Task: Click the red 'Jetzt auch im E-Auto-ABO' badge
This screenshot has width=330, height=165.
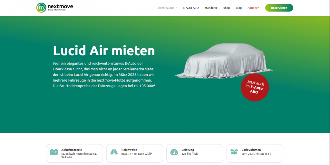Action: coord(255,87)
